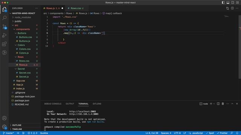Image resolution: width=241 pixels, height=135 pixels.
Task: Change end of line sequence LF
Action: (185, 133)
